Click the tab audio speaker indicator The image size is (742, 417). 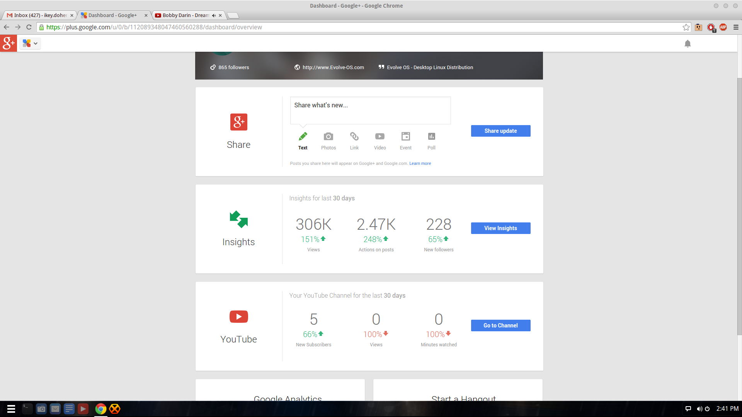(x=214, y=15)
